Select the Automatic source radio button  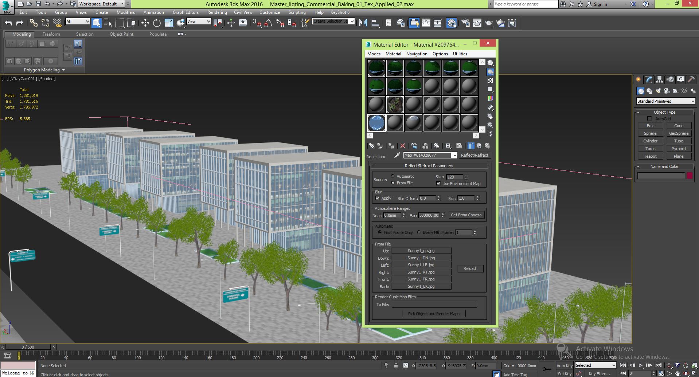393,176
